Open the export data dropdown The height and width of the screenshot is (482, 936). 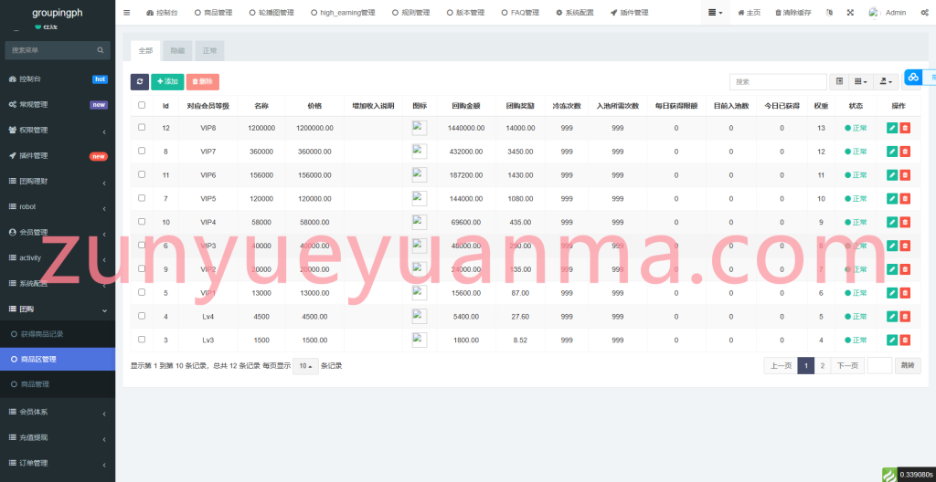886,82
